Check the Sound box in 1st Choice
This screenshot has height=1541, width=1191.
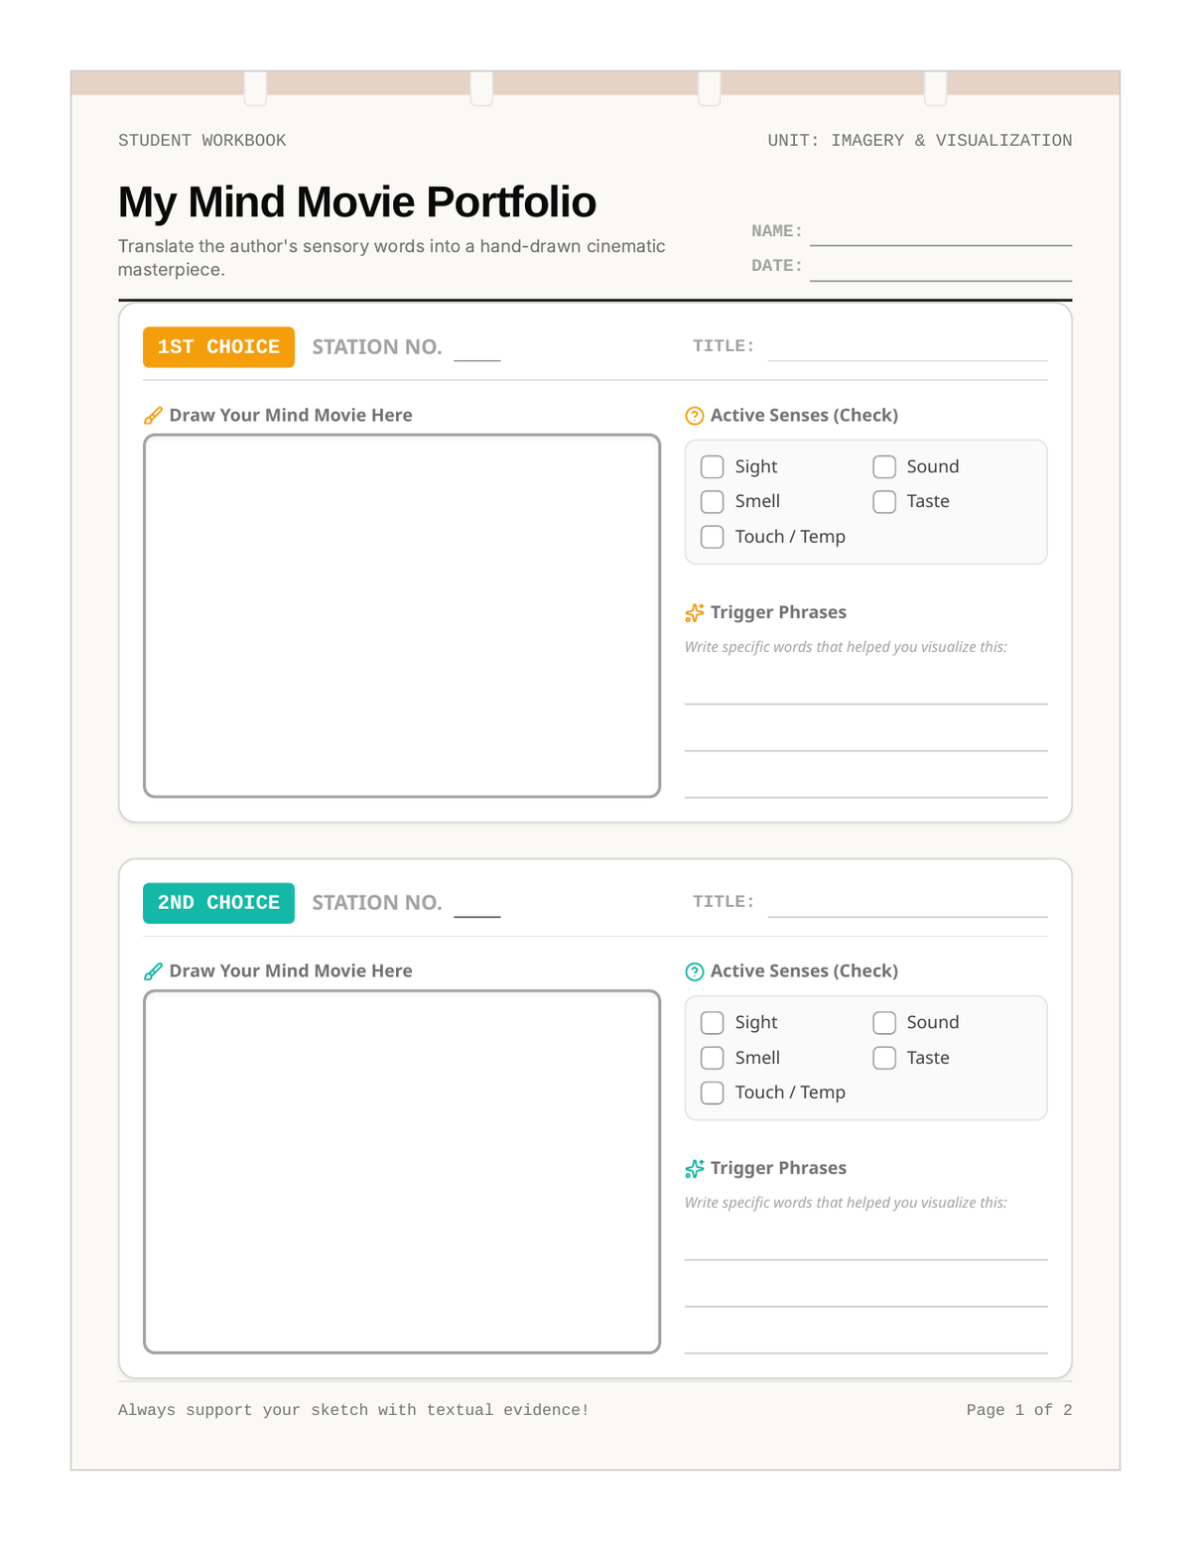tap(884, 466)
